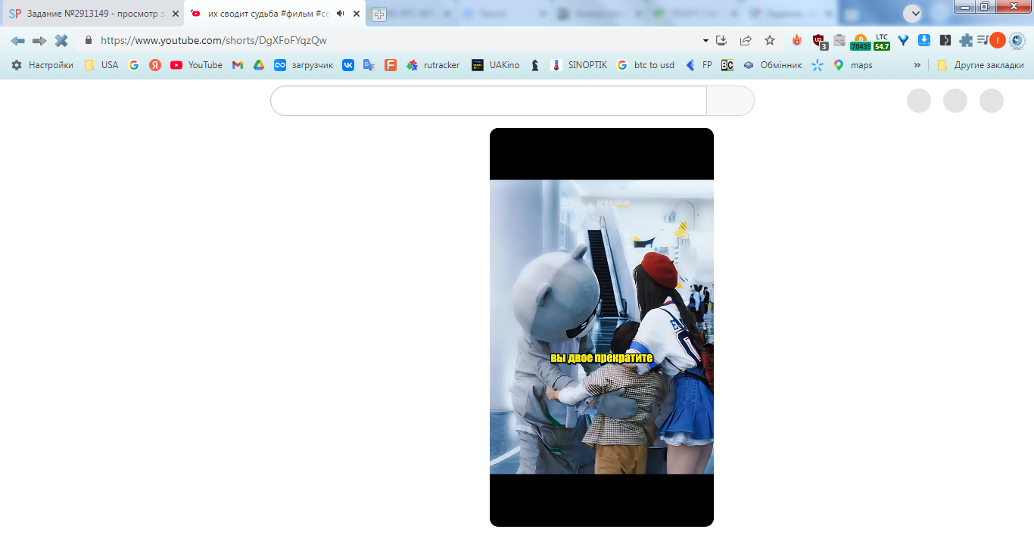Go back with the browser back arrow

[17, 40]
